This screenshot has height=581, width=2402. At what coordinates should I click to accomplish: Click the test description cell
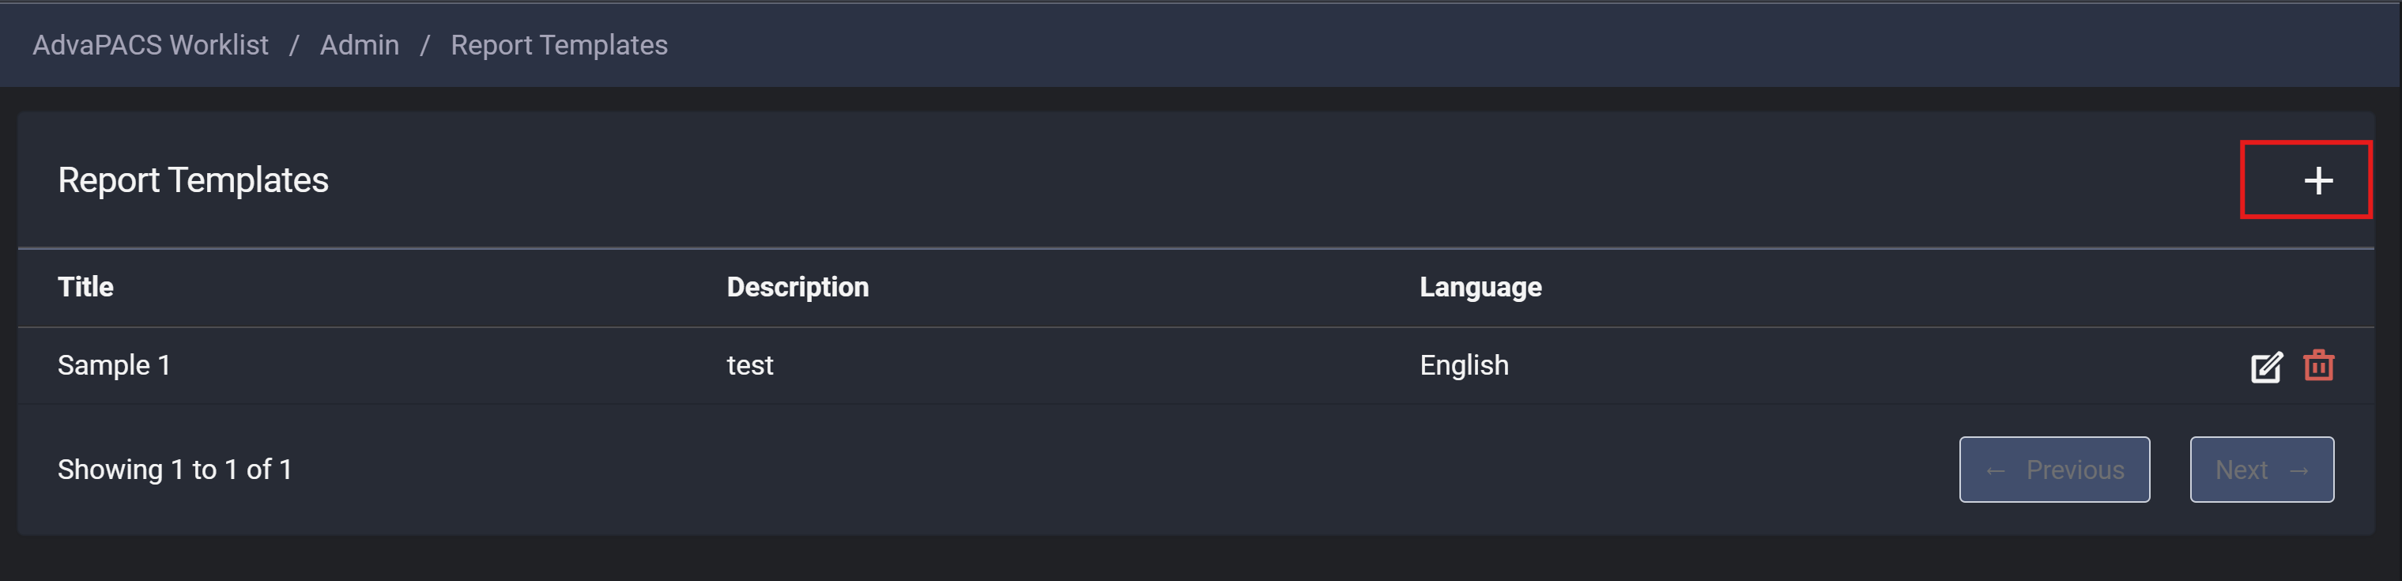(x=750, y=364)
